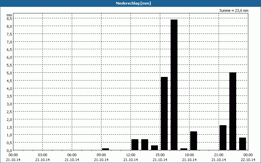Click the y-axis label '0,0'
The width and height of the screenshot is (261, 163).
(x=9, y=151)
